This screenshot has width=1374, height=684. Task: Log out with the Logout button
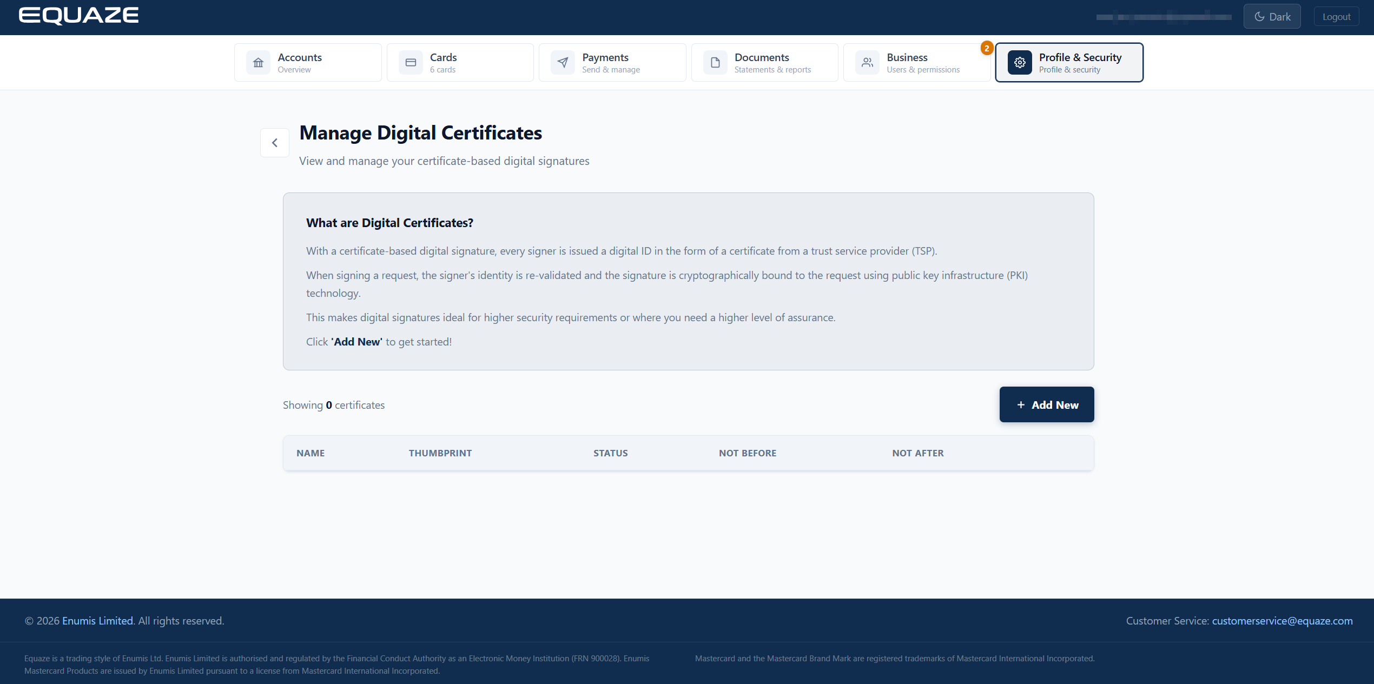pyautogui.click(x=1336, y=17)
